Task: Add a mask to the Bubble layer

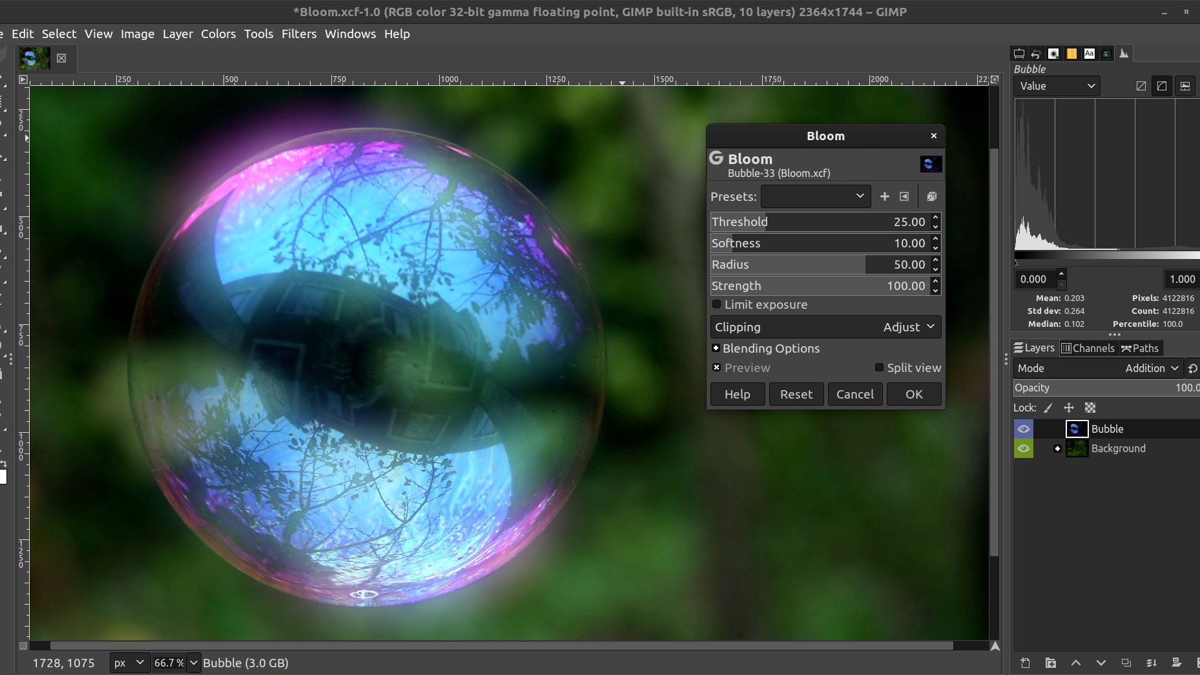Action: coord(1178,663)
